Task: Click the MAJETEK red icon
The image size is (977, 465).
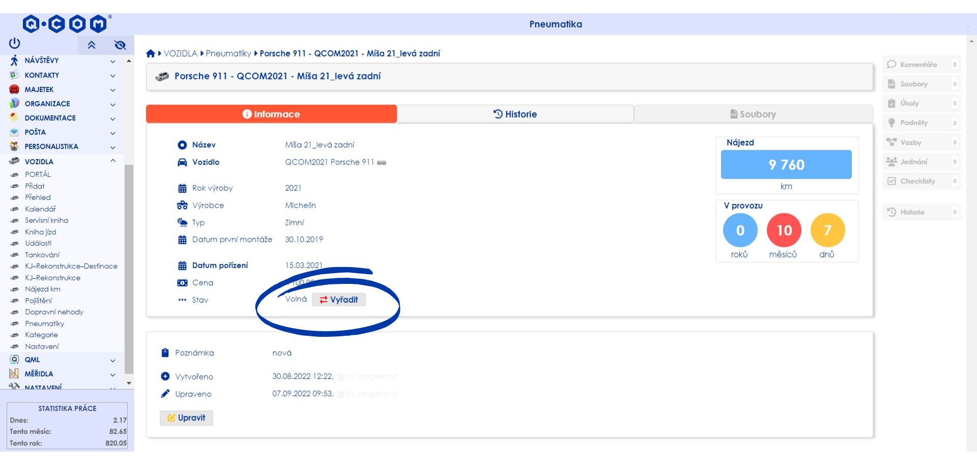Action: [14, 89]
